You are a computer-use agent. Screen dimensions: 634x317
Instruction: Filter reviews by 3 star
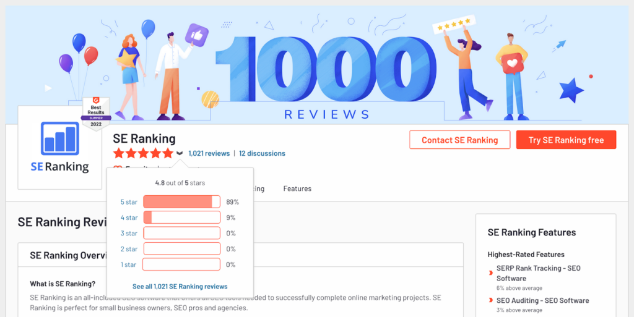tap(129, 234)
